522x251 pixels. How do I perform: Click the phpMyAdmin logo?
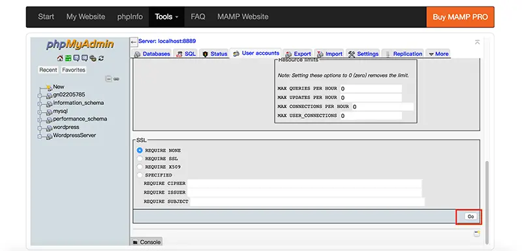click(x=80, y=44)
